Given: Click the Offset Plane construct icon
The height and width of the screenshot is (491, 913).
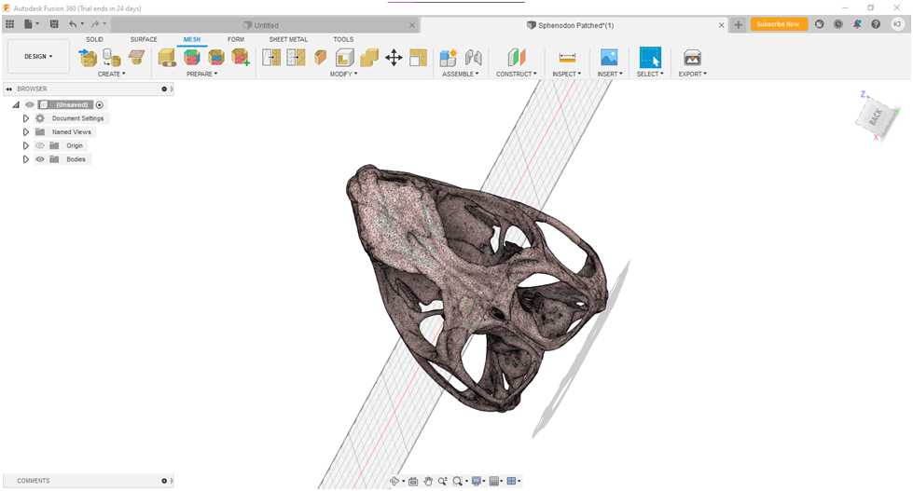Looking at the screenshot, I should 517,58.
